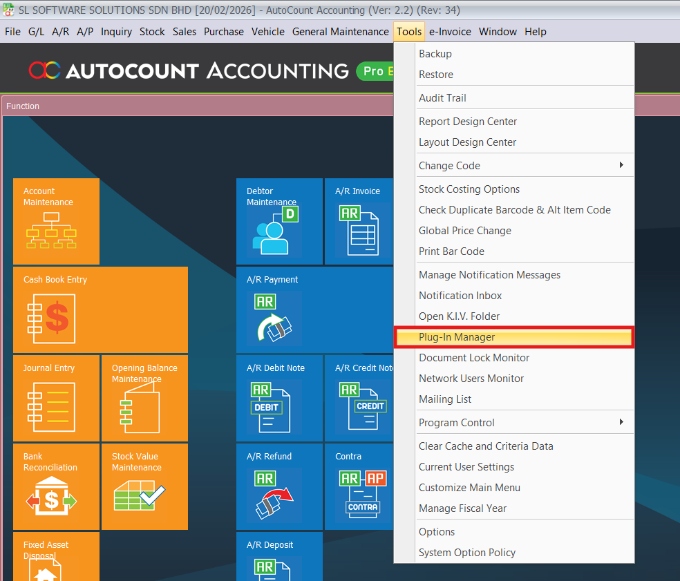Select Audit Trail menu entry
Image resolution: width=680 pixels, height=581 pixels.
pos(442,98)
